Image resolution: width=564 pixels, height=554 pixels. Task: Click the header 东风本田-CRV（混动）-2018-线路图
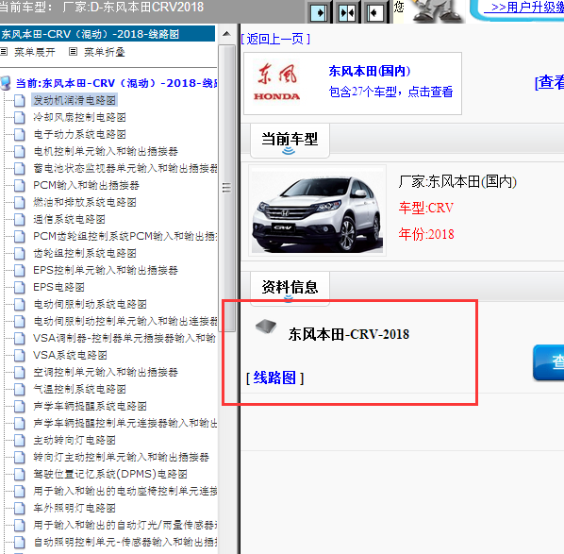91,35
